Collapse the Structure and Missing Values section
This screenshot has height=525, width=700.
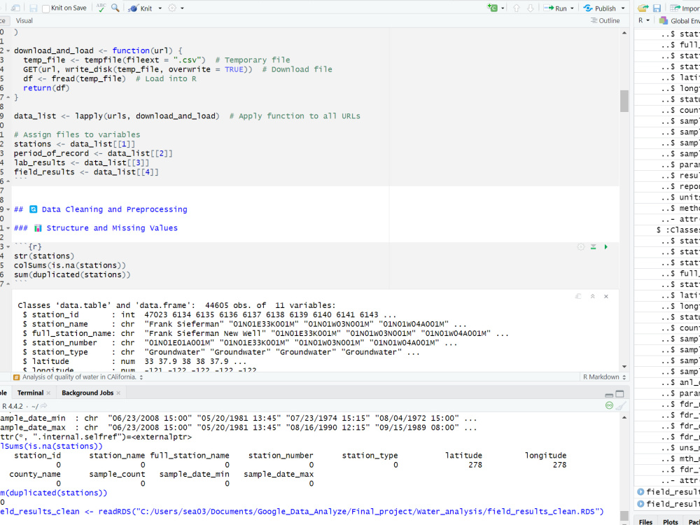8,228
